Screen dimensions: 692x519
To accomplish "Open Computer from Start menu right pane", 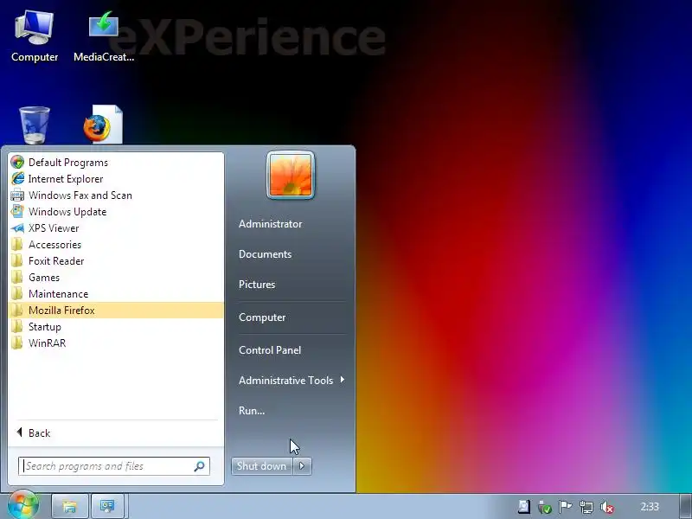I will (x=262, y=317).
